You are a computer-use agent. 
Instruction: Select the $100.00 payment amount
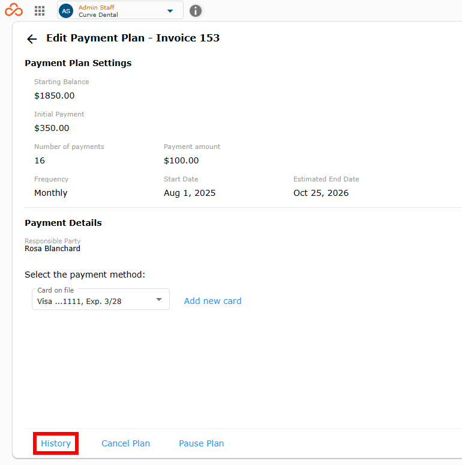[x=181, y=160]
